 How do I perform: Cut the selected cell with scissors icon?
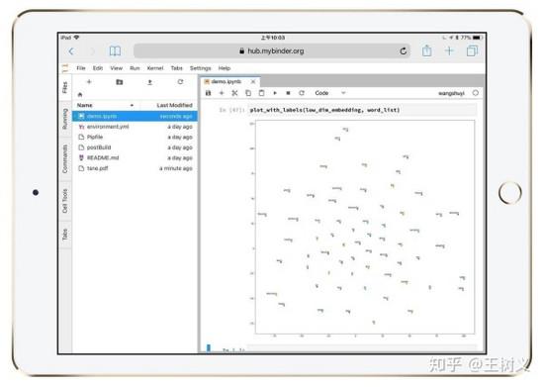pyautogui.click(x=234, y=93)
